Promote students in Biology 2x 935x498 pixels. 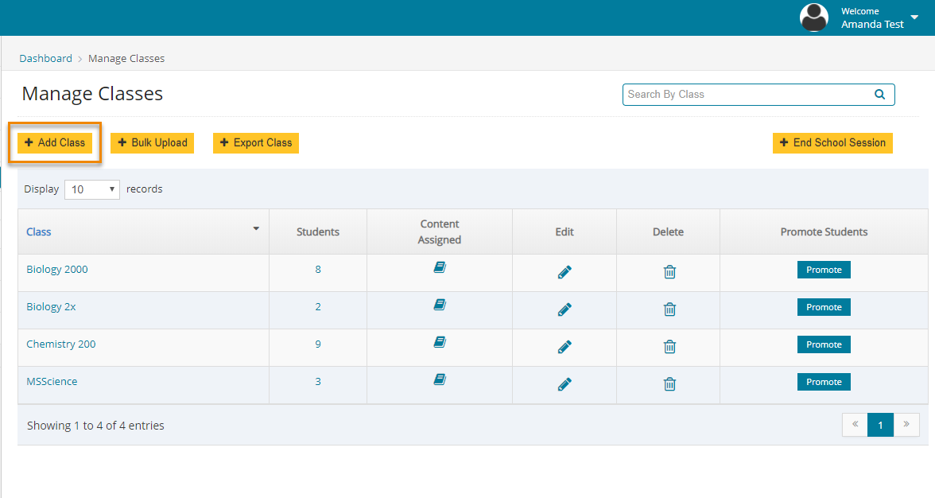824,307
